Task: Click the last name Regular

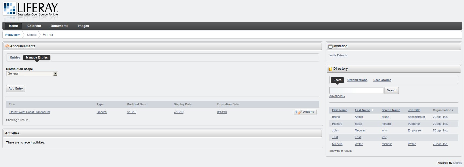Action: point(360,131)
